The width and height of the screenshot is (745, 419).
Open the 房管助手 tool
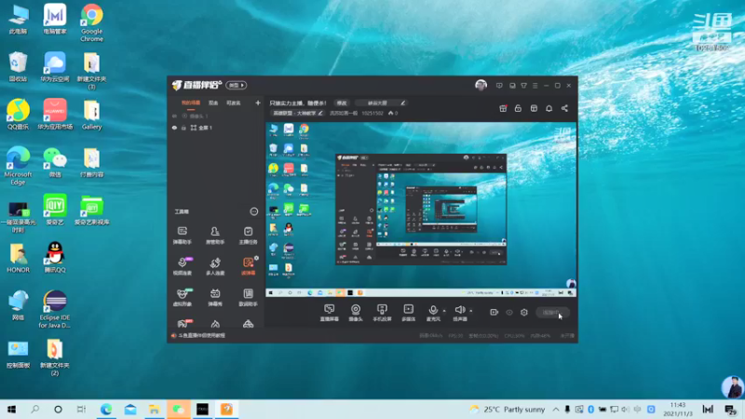pos(215,236)
